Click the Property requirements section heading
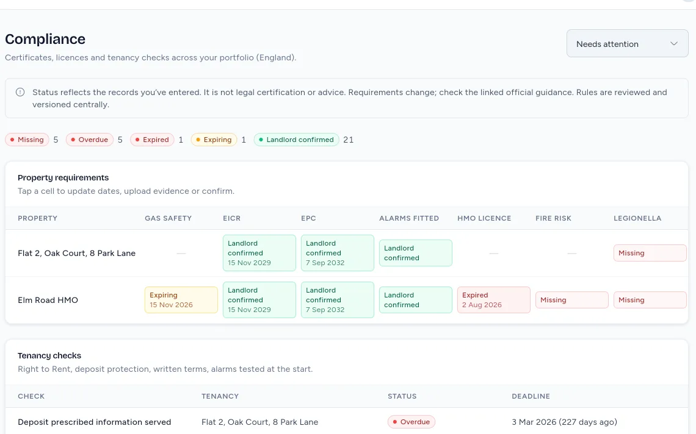This screenshot has width=696, height=434. point(63,178)
